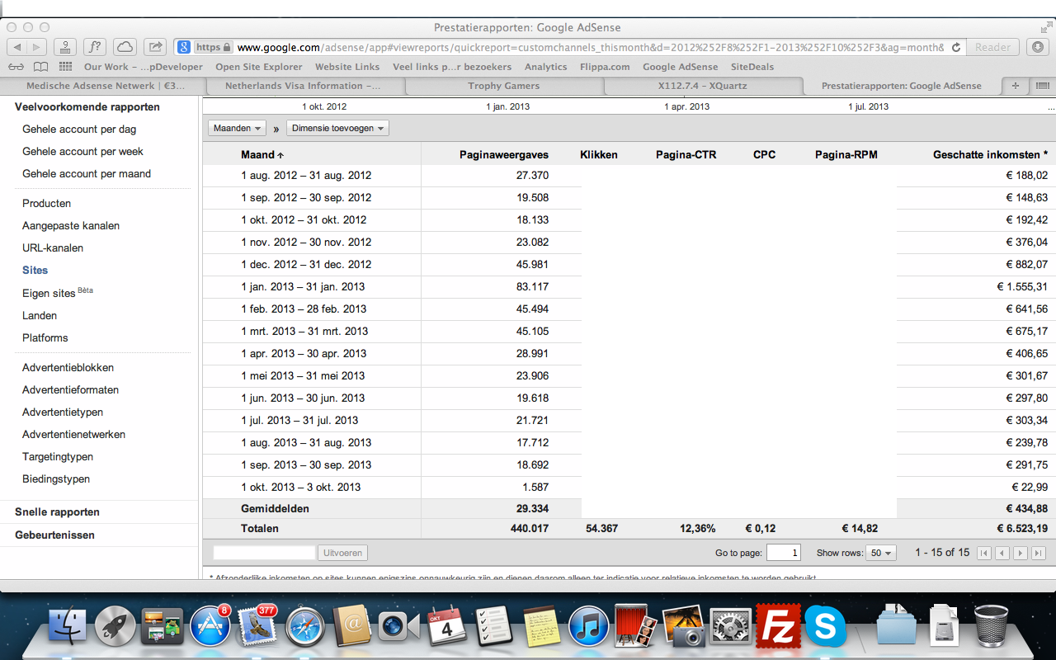Open Mission Control in the Dock
1056x660 pixels.
point(163,627)
